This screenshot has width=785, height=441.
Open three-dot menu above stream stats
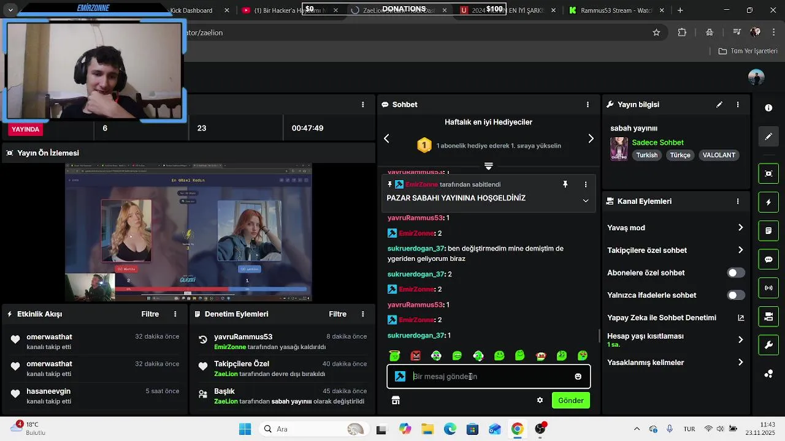tap(363, 105)
